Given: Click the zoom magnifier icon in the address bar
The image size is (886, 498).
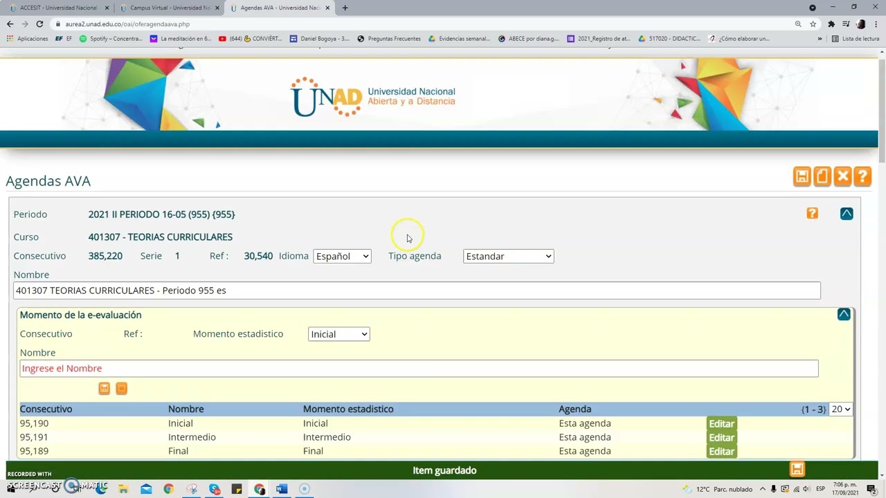Looking at the screenshot, I should [798, 24].
